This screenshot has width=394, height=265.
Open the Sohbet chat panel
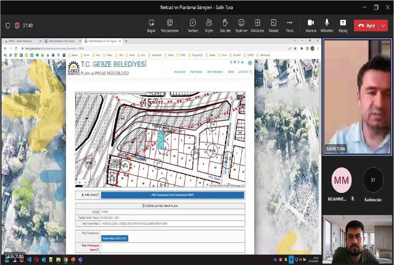click(193, 26)
